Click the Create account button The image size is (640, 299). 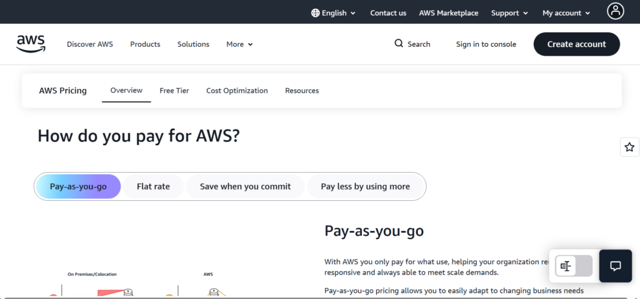[x=576, y=44]
